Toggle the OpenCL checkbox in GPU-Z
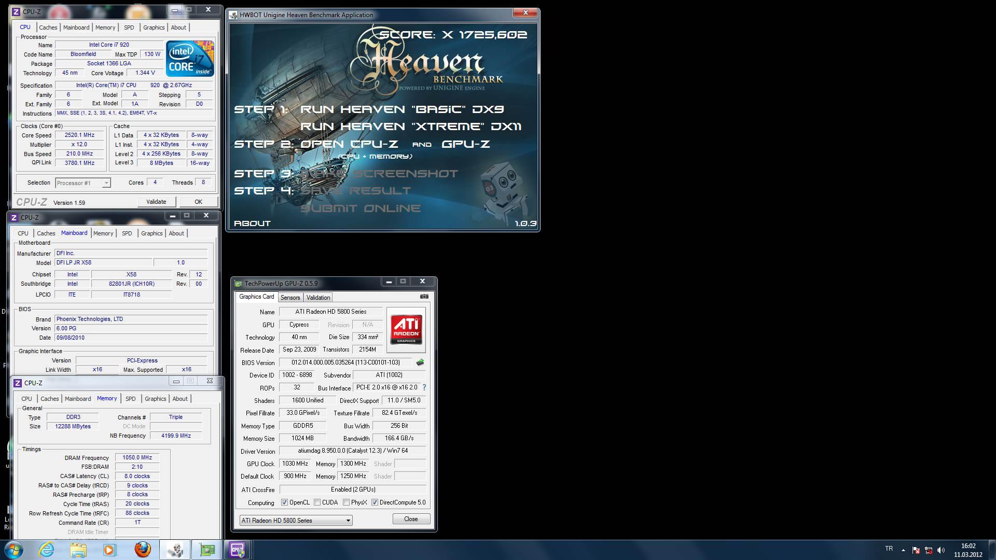This screenshot has width=996, height=560. 284,502
